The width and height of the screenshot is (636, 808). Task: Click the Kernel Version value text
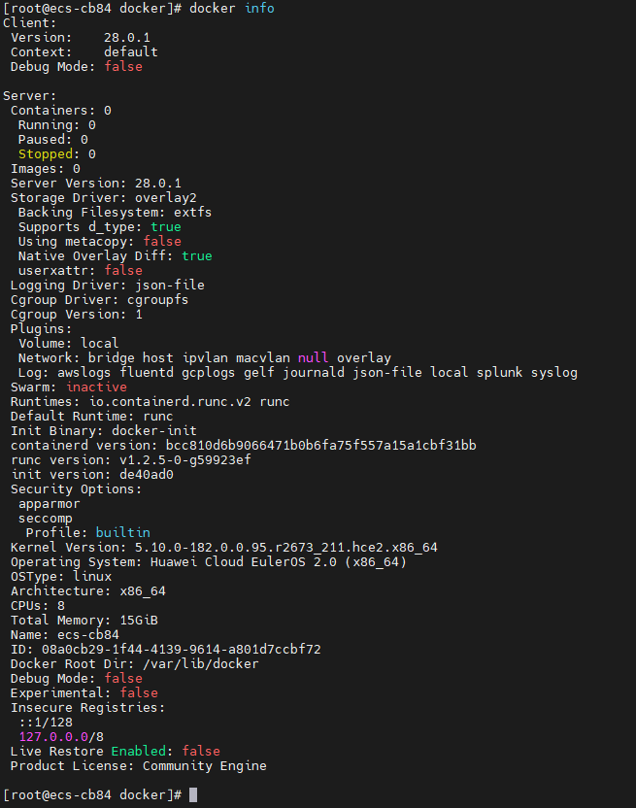[286, 548]
